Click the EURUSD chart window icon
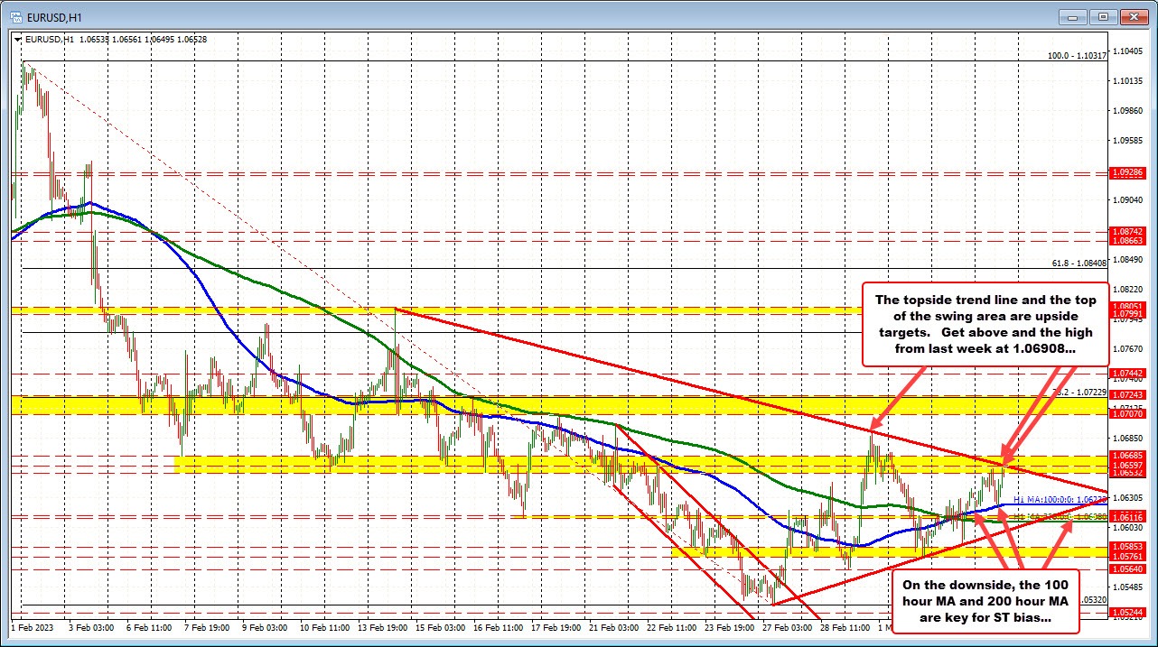The width and height of the screenshot is (1158, 647). (12, 16)
